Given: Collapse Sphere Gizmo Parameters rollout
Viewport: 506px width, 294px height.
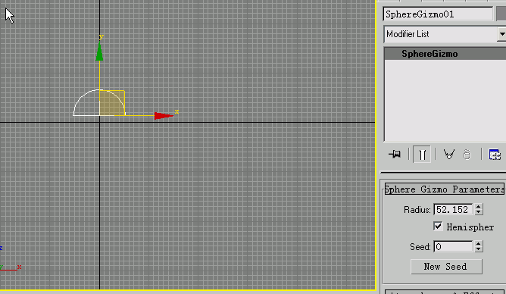Looking at the screenshot, I should 445,189.
